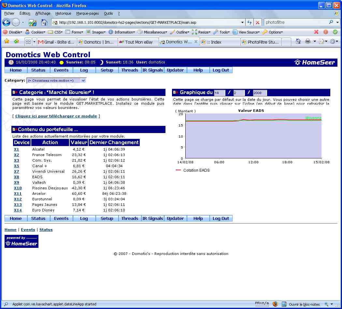Click the icon beside Categorie Marché Boursier heading

[15, 92]
